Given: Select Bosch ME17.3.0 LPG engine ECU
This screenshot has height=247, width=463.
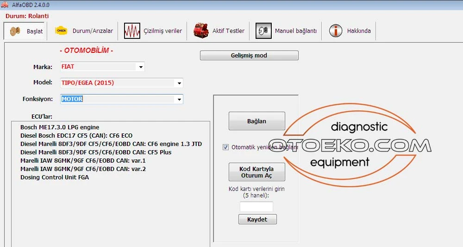Looking at the screenshot, I should tap(60, 127).
